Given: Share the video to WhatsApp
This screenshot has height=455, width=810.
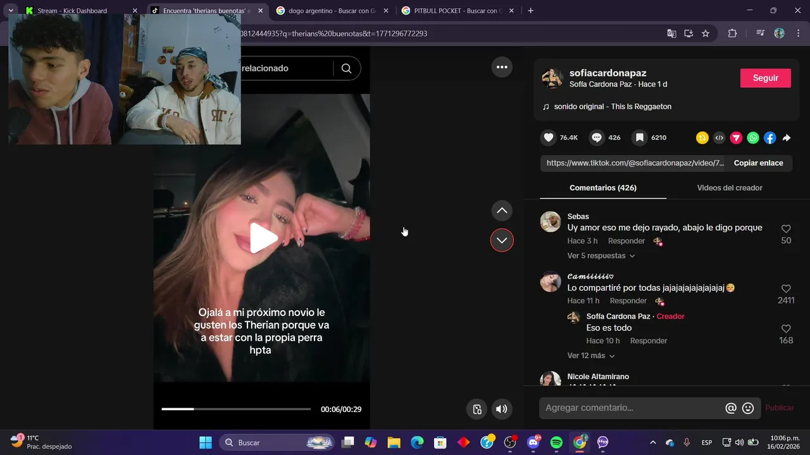Looking at the screenshot, I should 753,138.
